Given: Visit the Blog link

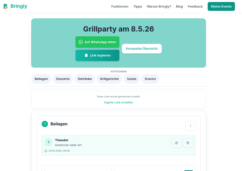Looking at the screenshot, I should (x=179, y=7).
